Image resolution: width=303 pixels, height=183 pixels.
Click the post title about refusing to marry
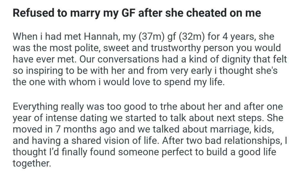[x=137, y=14]
